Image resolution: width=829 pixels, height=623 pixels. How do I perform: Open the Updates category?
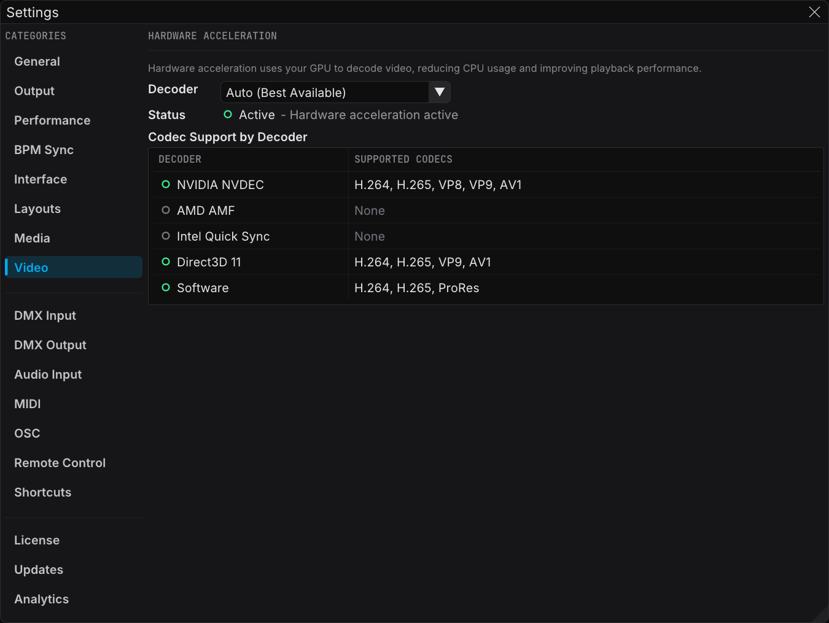(x=73, y=570)
